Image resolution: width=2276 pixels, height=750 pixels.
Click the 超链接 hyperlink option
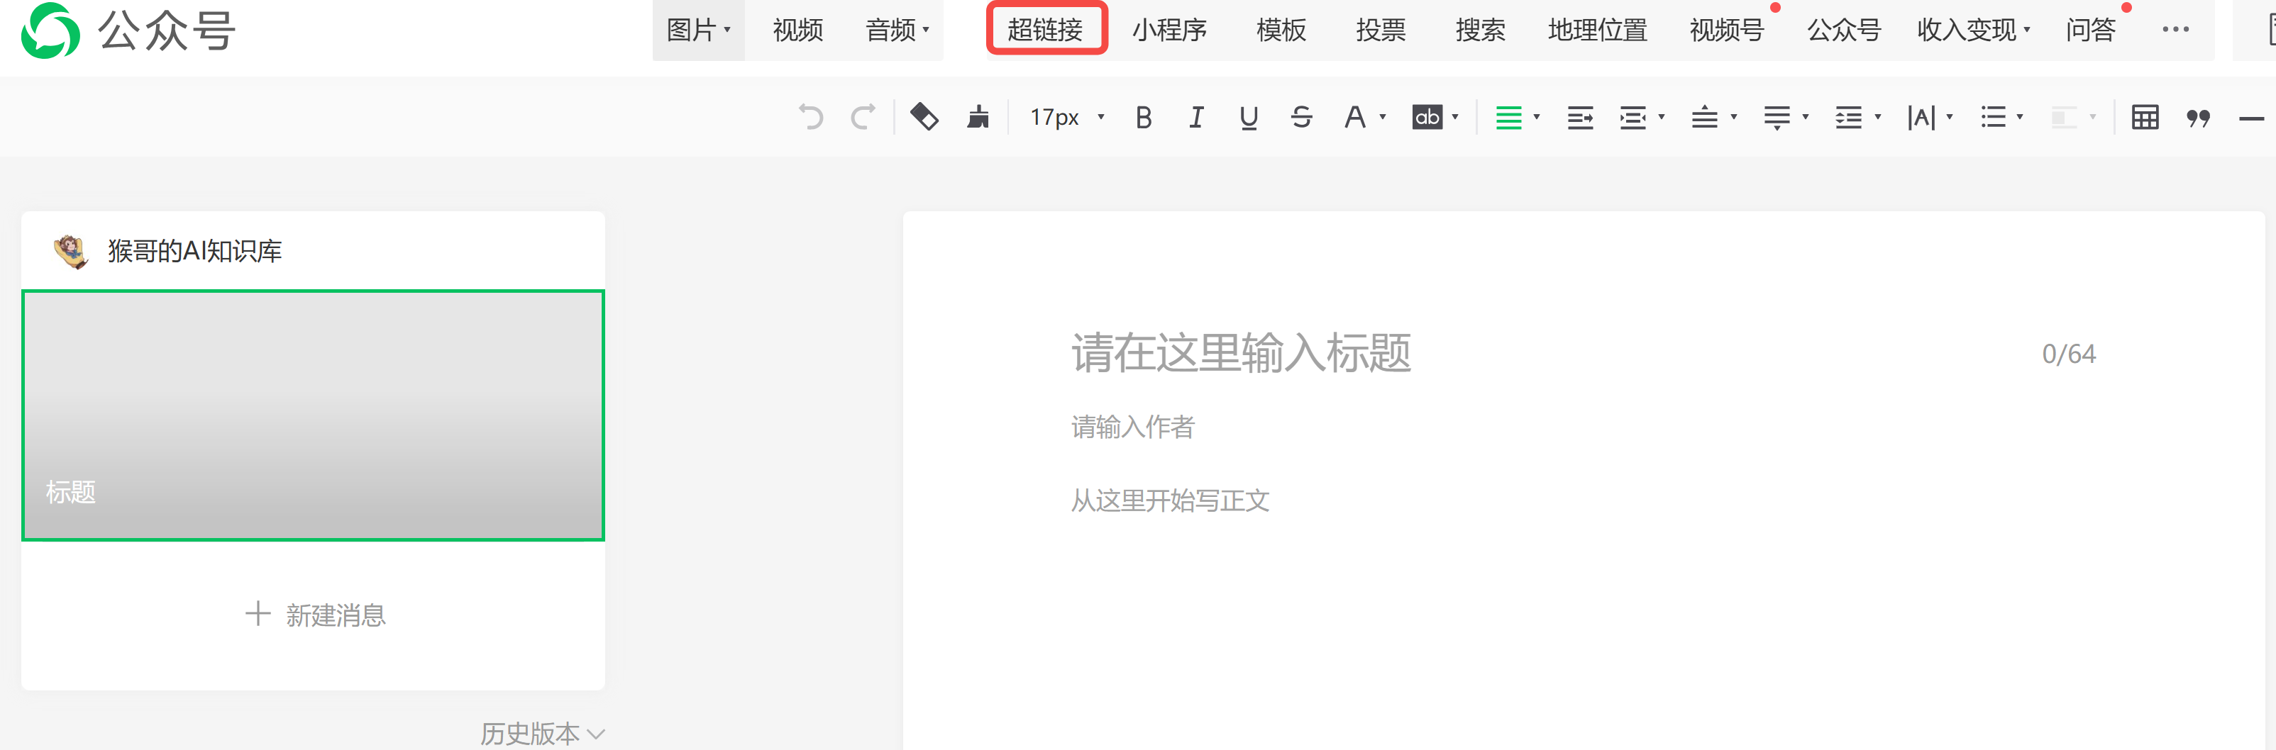tap(1046, 30)
